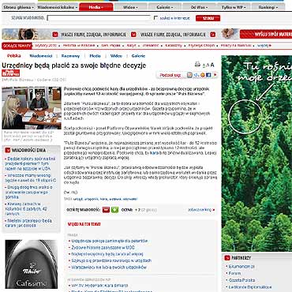Open the Galerie section link
Screen dimensions: 292x292
pyautogui.click(x=138, y=56)
